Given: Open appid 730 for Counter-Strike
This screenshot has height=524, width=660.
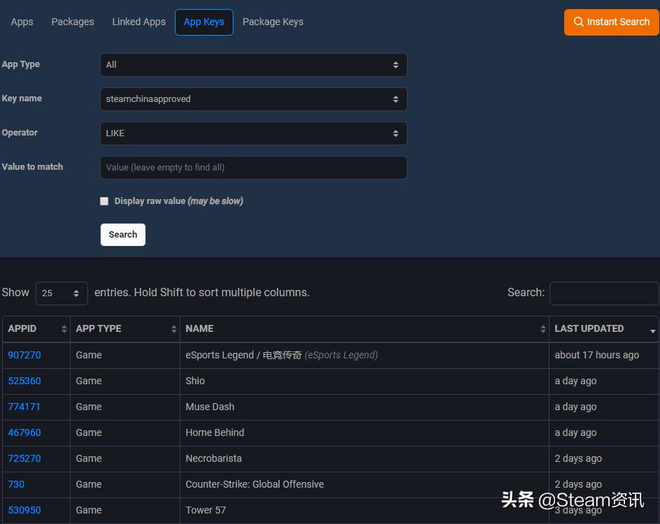Looking at the screenshot, I should coord(16,484).
